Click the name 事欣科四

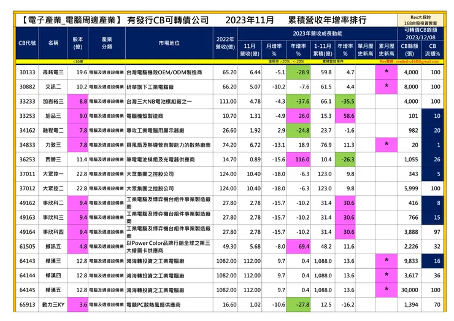click(x=53, y=232)
